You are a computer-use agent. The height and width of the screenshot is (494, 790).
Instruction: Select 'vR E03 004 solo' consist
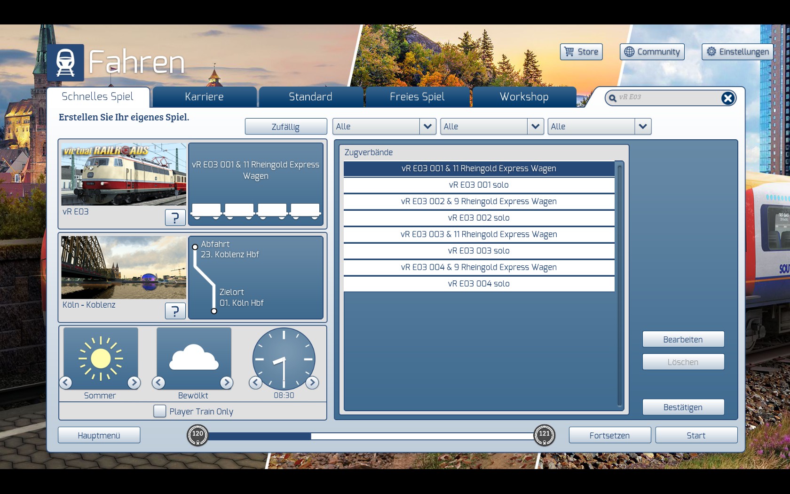(x=479, y=284)
